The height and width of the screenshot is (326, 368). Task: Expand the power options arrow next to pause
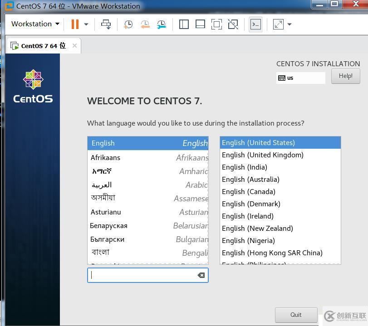click(x=86, y=24)
